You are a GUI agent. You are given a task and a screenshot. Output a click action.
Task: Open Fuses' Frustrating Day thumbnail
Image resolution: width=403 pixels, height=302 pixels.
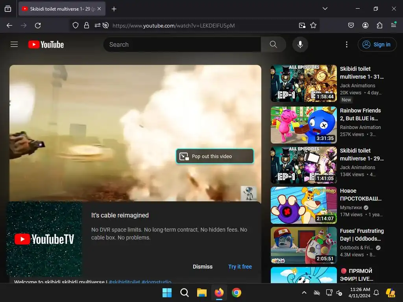[x=303, y=245]
